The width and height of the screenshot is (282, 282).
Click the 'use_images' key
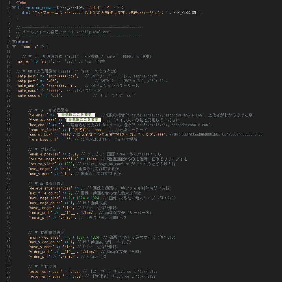pyautogui.click(x=40, y=169)
